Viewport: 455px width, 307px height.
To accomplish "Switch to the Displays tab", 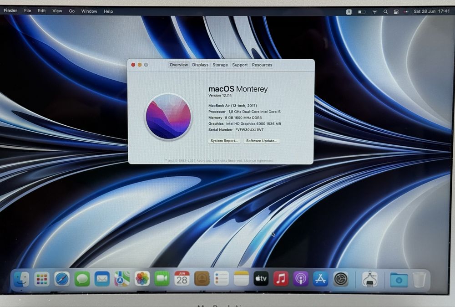I will [200, 65].
